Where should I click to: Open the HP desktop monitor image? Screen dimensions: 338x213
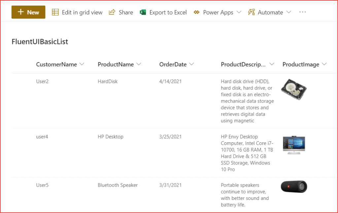[294, 145]
